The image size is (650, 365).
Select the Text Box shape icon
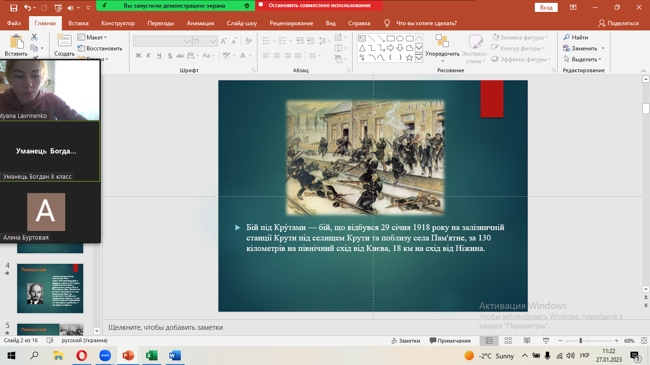pos(362,38)
